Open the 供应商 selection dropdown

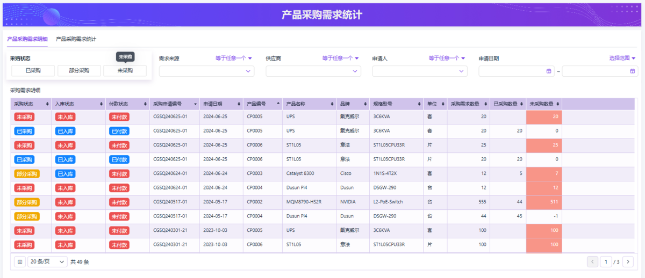313,71
